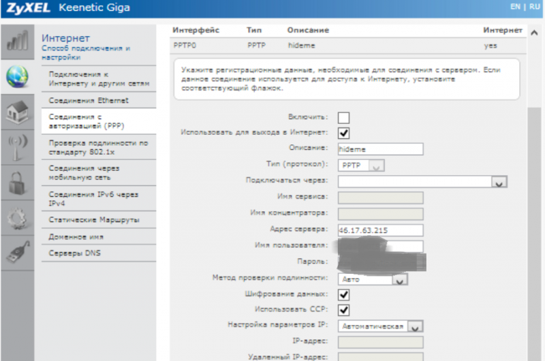This screenshot has width=545, height=361.
Task: Uncheck the 'Использовать CCP' checkbox
Action: [343, 310]
